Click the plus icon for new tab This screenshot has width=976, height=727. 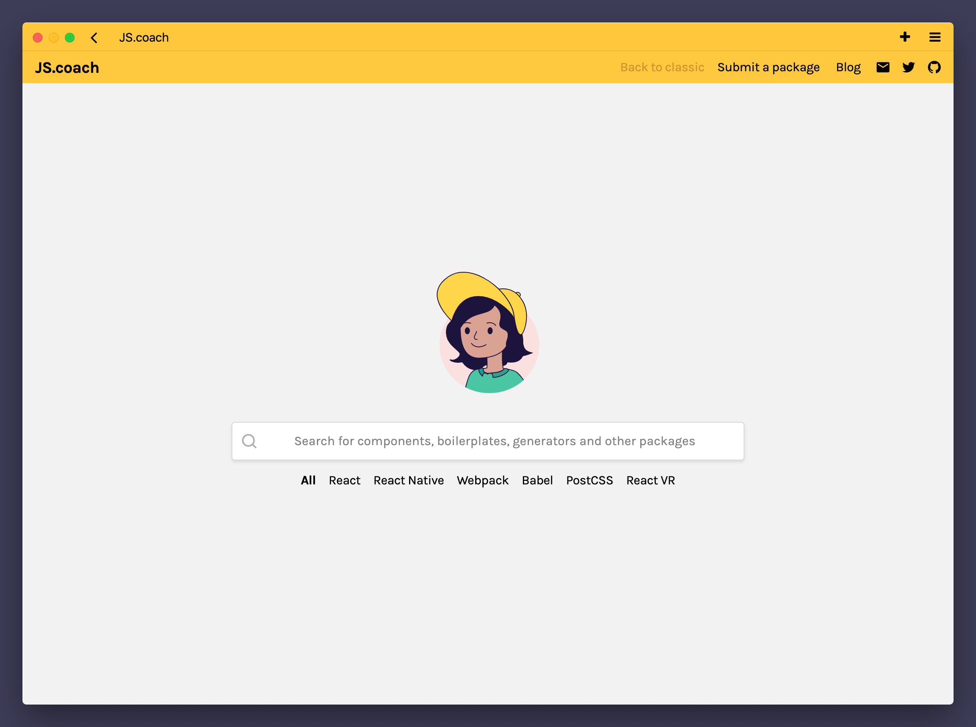[x=905, y=37]
